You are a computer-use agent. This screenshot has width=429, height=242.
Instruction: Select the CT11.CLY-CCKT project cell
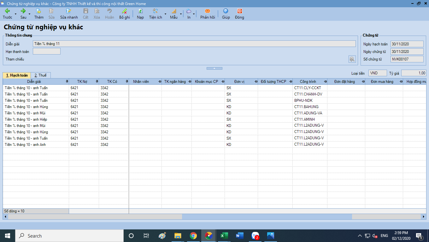[310, 88]
